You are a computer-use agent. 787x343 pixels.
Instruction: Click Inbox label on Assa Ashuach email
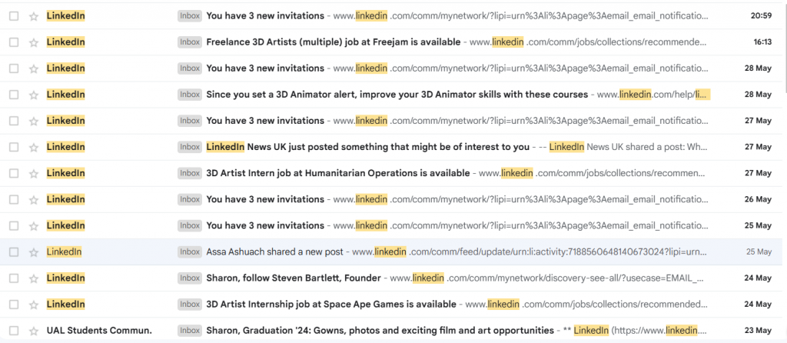pos(190,252)
